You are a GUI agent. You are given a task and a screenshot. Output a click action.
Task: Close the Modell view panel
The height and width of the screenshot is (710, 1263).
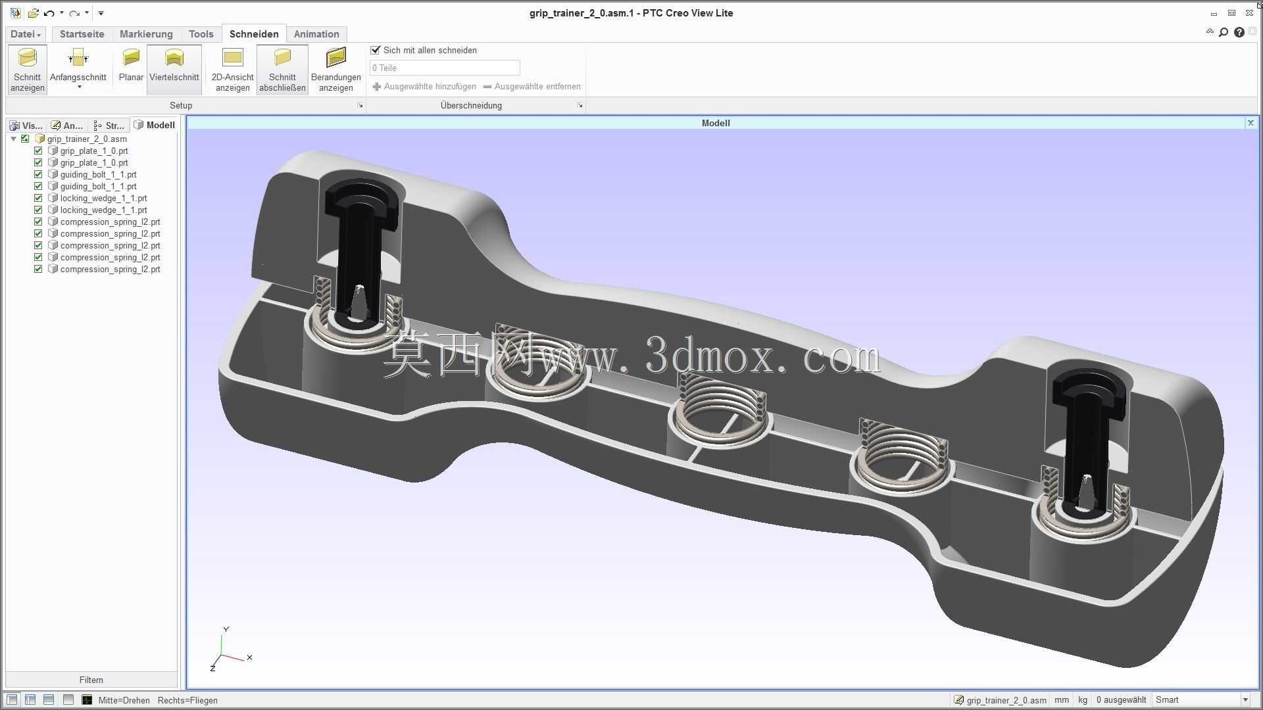click(x=1251, y=123)
